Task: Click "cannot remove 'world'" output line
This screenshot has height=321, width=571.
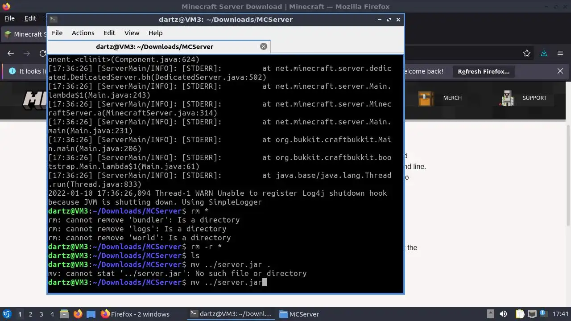Action: click(139, 238)
